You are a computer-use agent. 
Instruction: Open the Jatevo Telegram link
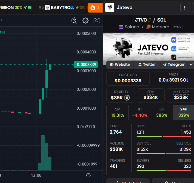coord(174,64)
